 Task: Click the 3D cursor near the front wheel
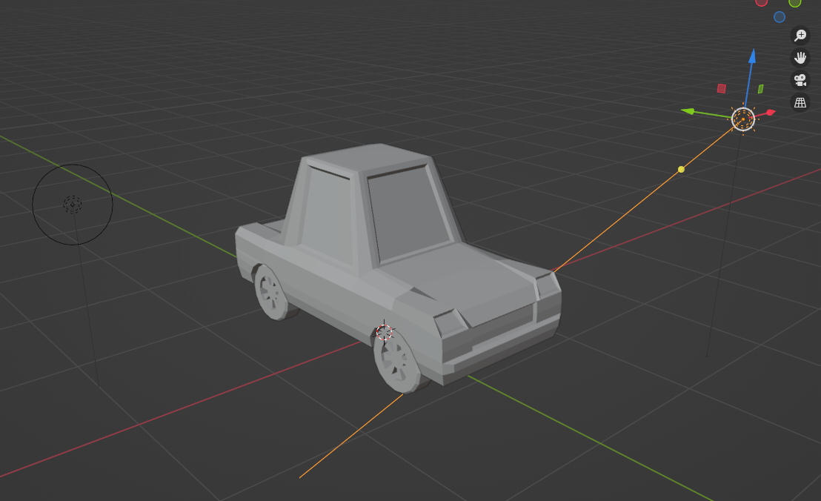(385, 332)
